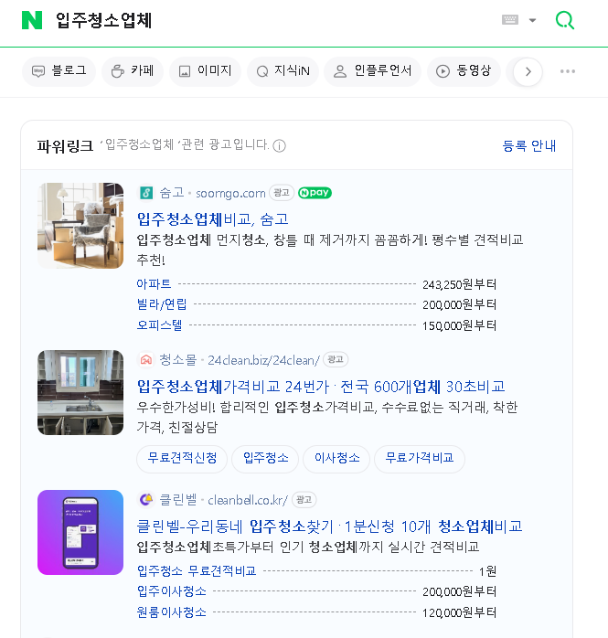Click the 숨고 moving boxes thumbnail

coord(80,226)
